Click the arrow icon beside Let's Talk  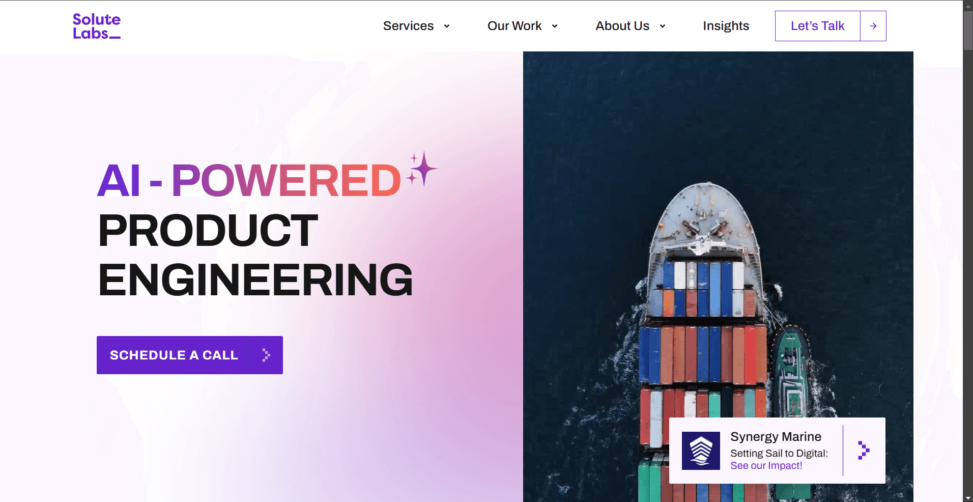tap(873, 26)
